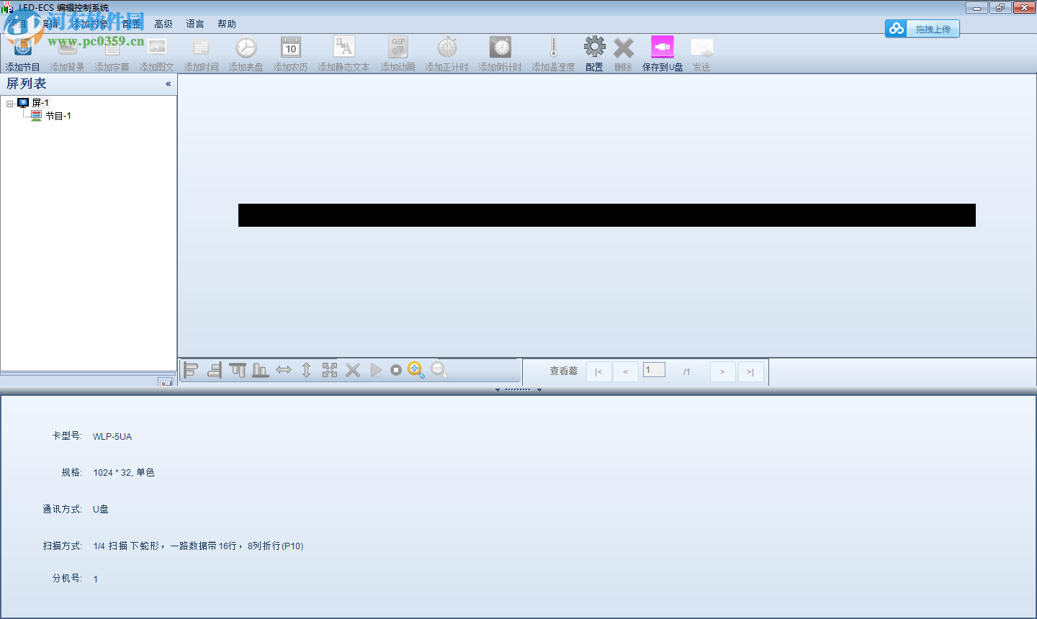Align top using the bottom toolbar icon
This screenshot has height=619, width=1037.
(238, 370)
